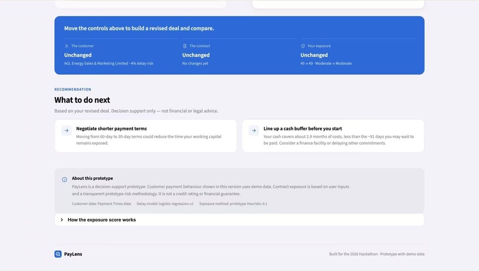479x271 pixels.
Task: Click the 'Unchanged' value under Your exposure
Action: tap(314, 55)
